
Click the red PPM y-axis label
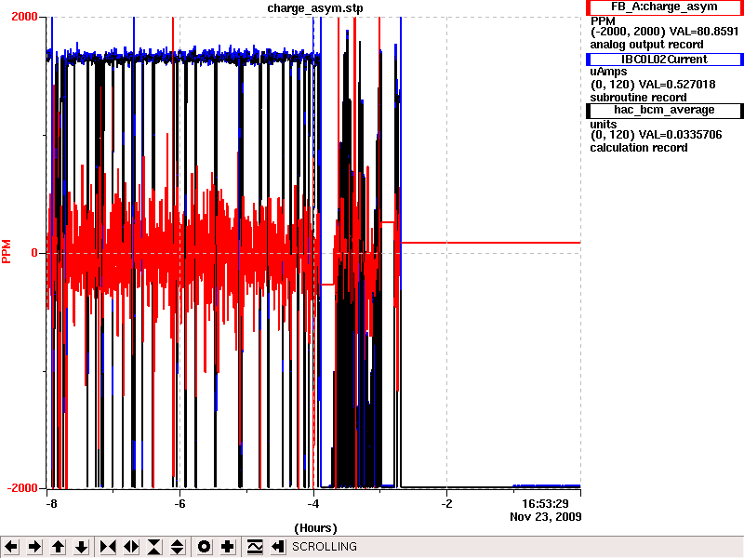[x=7, y=252]
